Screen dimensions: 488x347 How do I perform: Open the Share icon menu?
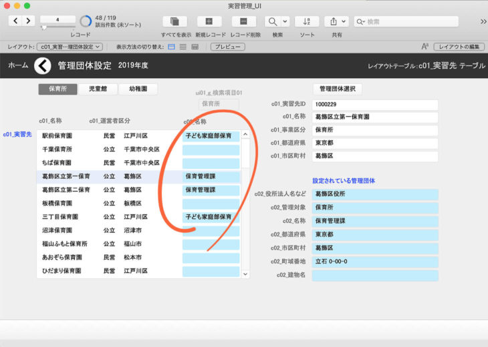[333, 21]
